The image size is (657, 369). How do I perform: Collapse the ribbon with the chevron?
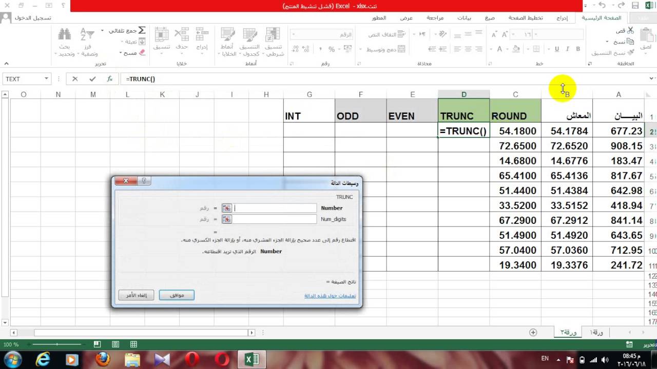click(7, 64)
